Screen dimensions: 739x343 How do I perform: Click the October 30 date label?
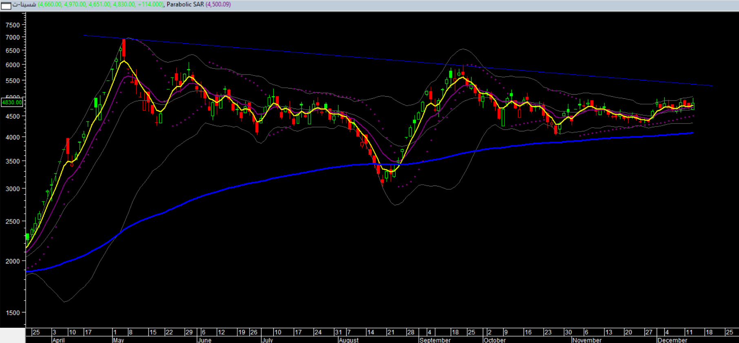click(x=568, y=332)
